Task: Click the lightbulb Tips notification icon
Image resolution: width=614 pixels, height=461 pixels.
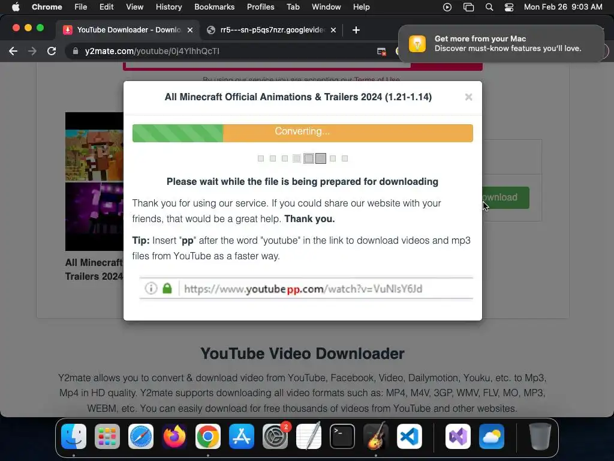Action: pos(417,43)
